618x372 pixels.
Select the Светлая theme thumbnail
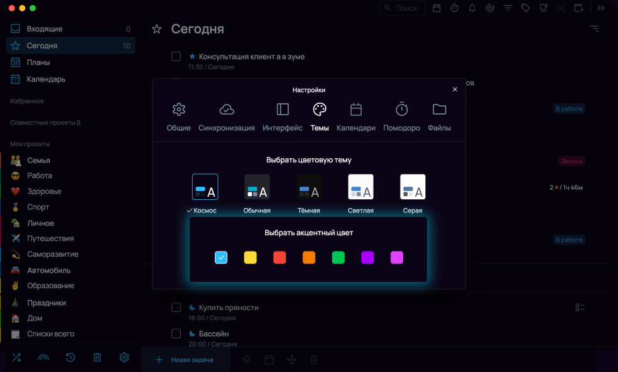(360, 187)
